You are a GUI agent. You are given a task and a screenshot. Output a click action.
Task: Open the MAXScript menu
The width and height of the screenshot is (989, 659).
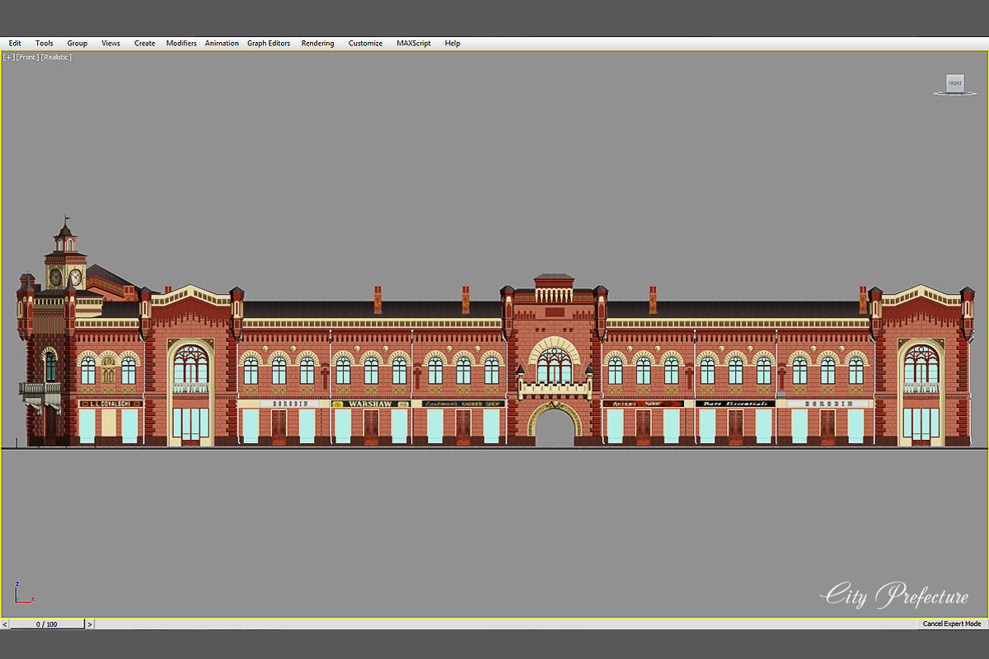point(413,43)
